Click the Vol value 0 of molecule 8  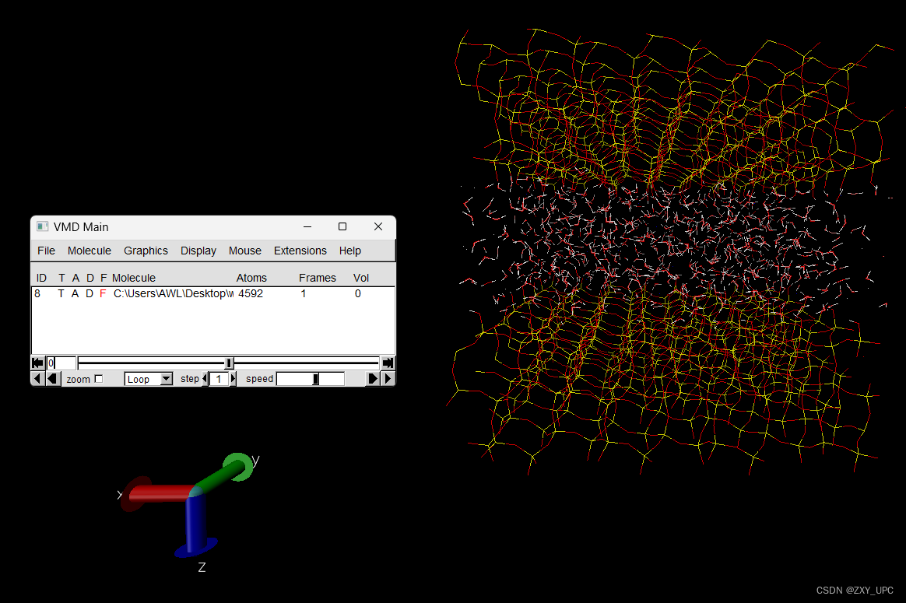pyautogui.click(x=358, y=293)
